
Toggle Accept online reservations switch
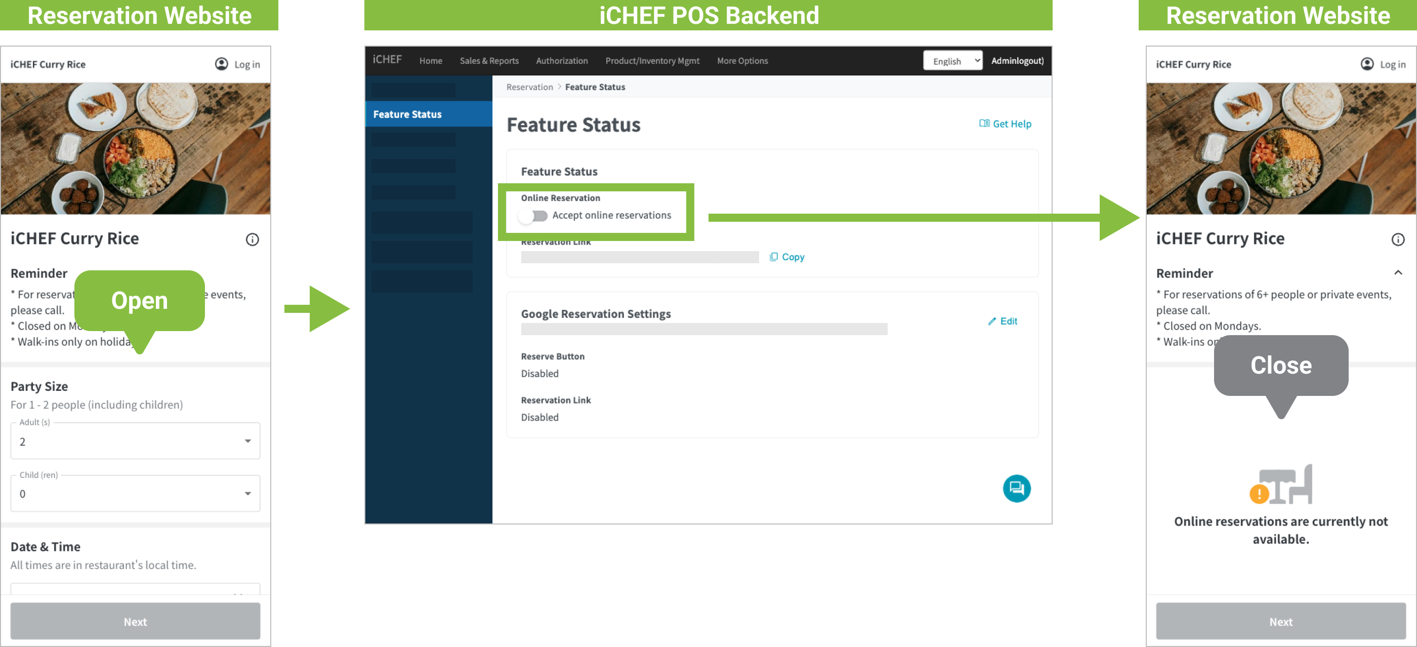tap(533, 216)
